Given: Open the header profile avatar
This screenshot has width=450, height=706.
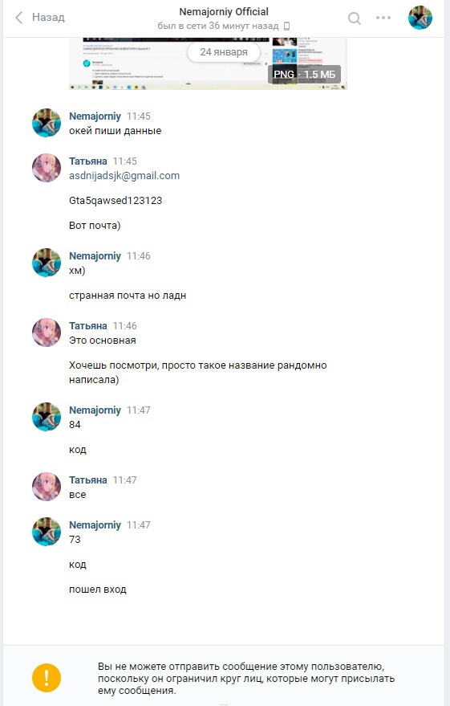Looking at the screenshot, I should [x=420, y=18].
